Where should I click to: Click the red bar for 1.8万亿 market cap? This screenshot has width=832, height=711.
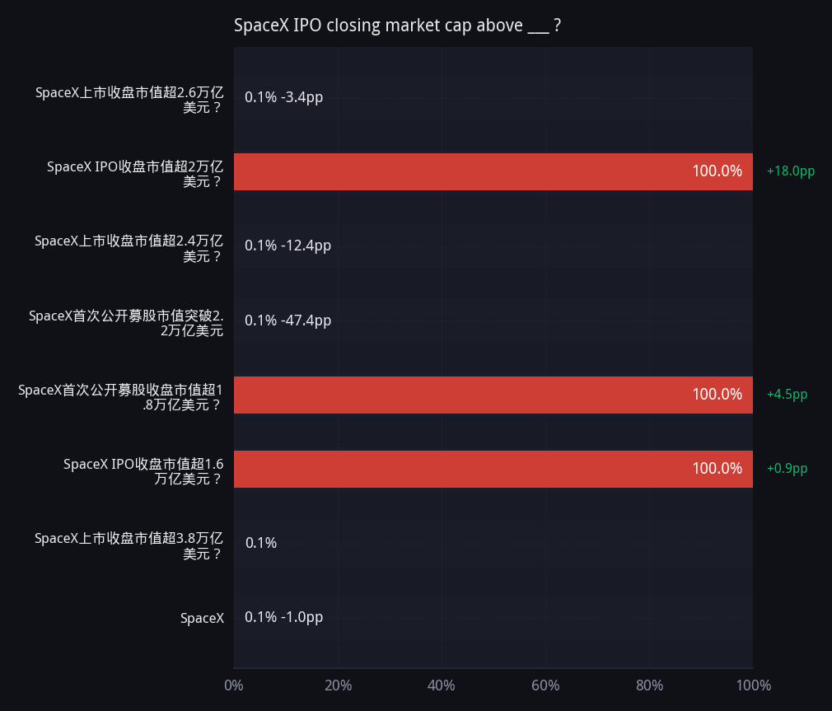pos(493,395)
